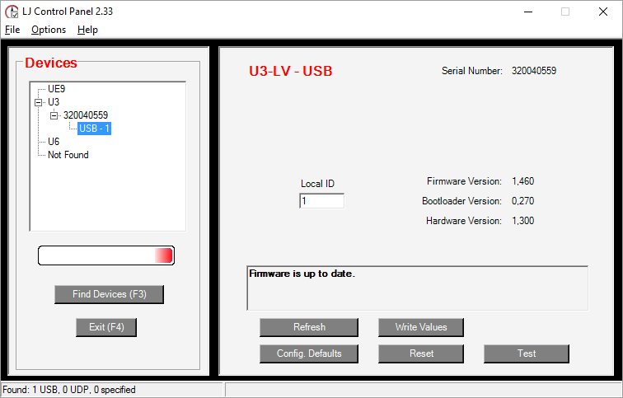The image size is (623, 398).
Task: Click the Local ID label
Action: [317, 184]
